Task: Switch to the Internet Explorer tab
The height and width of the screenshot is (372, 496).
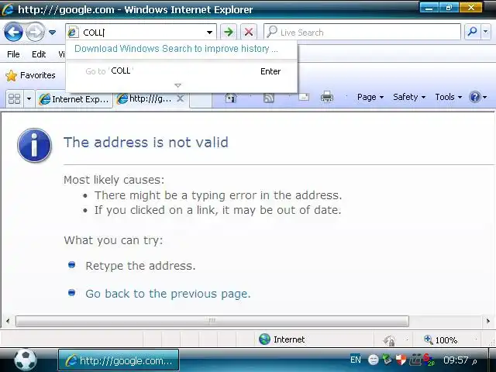Action: [74, 99]
